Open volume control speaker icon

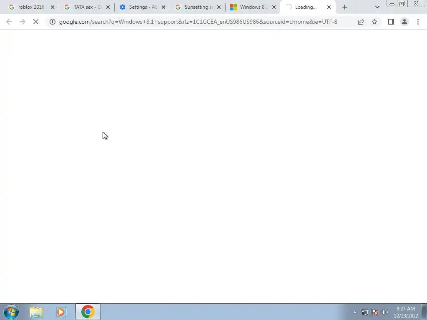pyautogui.click(x=385, y=312)
